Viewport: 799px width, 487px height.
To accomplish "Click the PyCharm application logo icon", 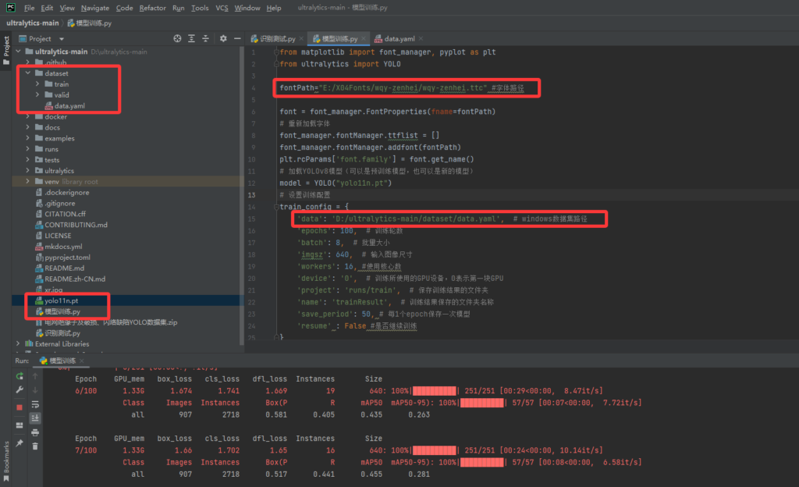I will tap(11, 8).
